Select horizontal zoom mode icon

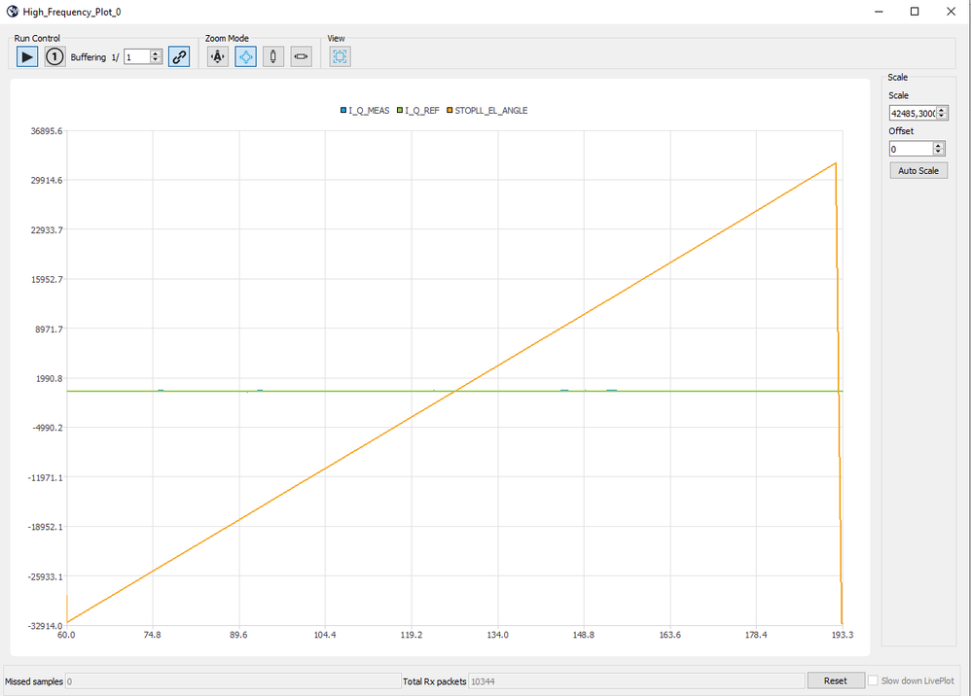click(301, 57)
